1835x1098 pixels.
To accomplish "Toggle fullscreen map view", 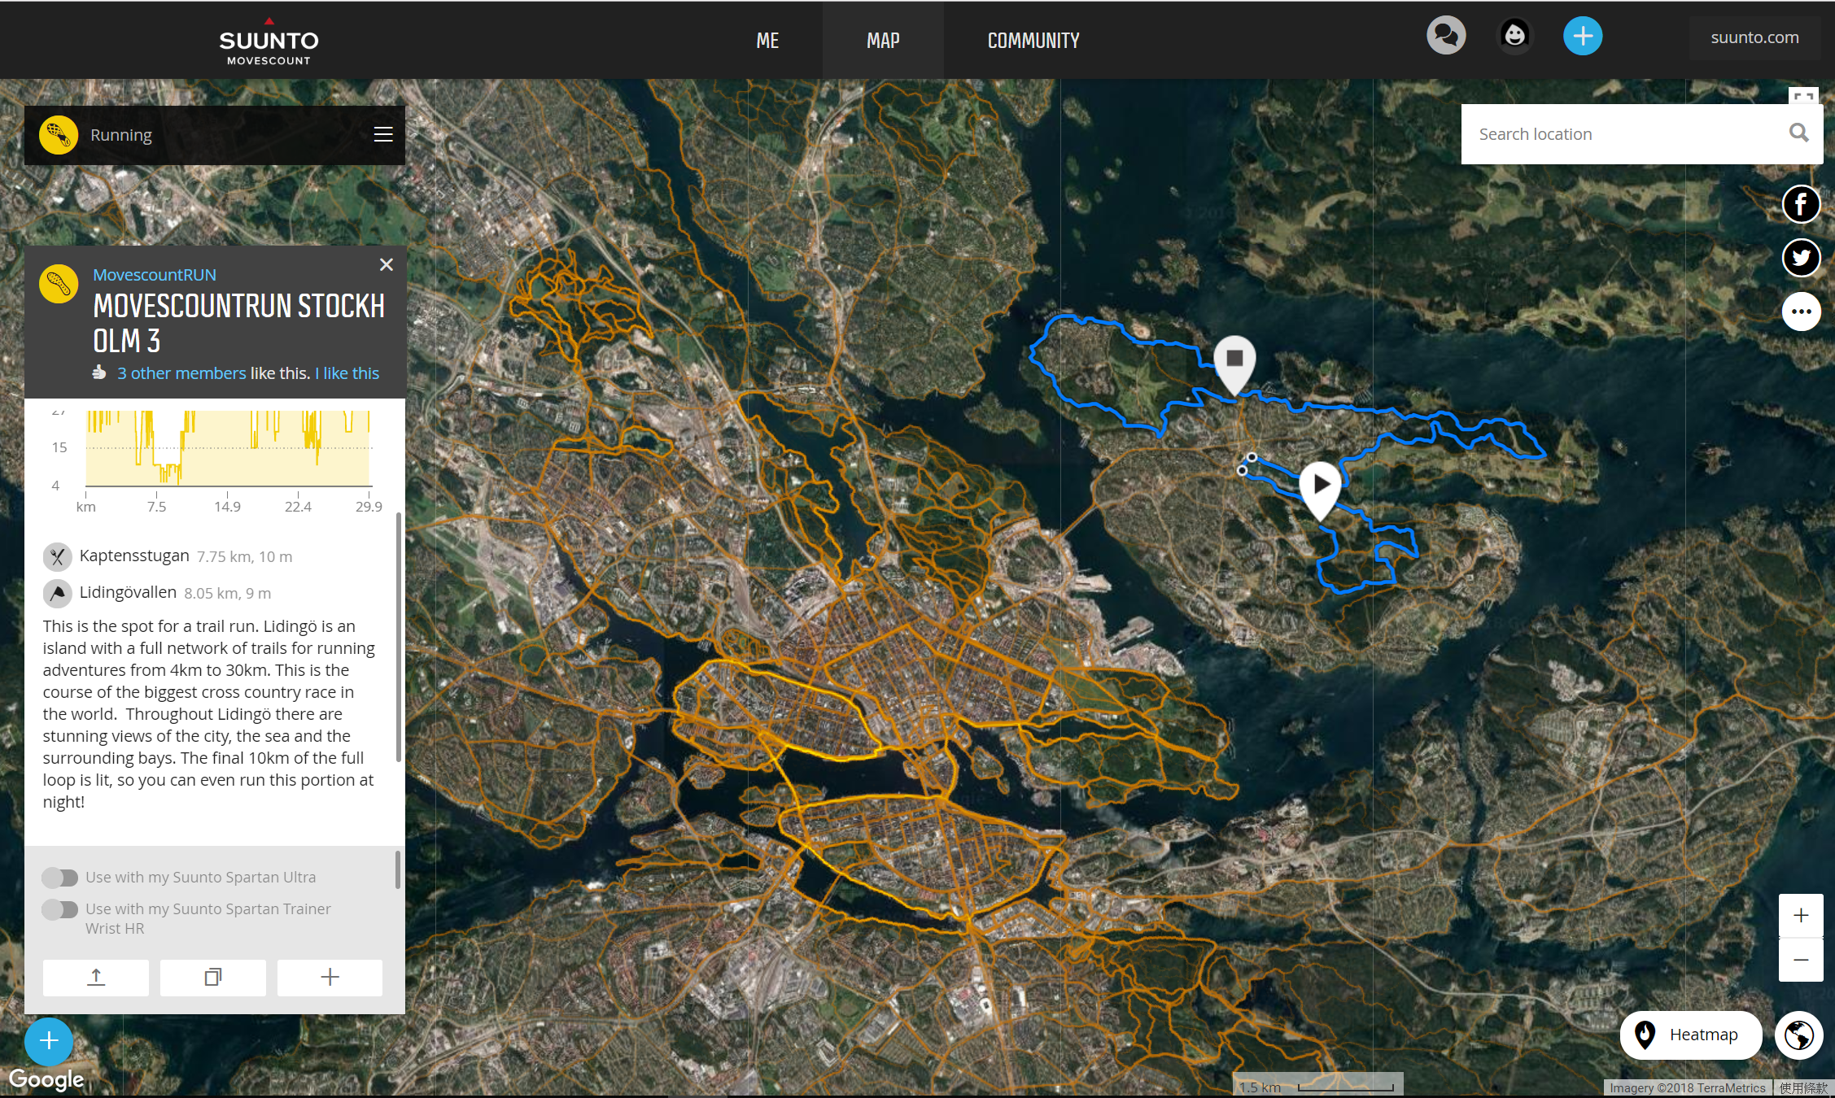I will (x=1803, y=96).
